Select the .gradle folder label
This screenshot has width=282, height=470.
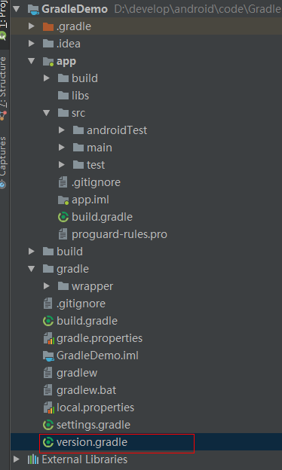point(74,26)
